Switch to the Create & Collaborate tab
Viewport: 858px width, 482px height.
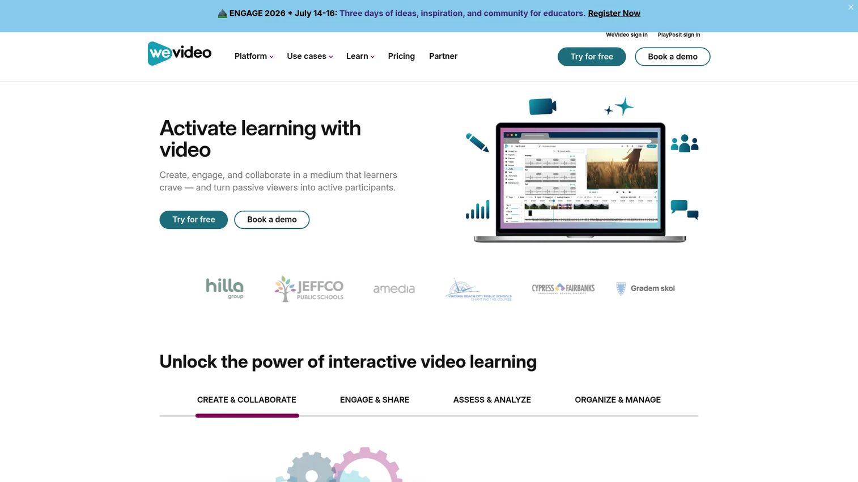(247, 400)
